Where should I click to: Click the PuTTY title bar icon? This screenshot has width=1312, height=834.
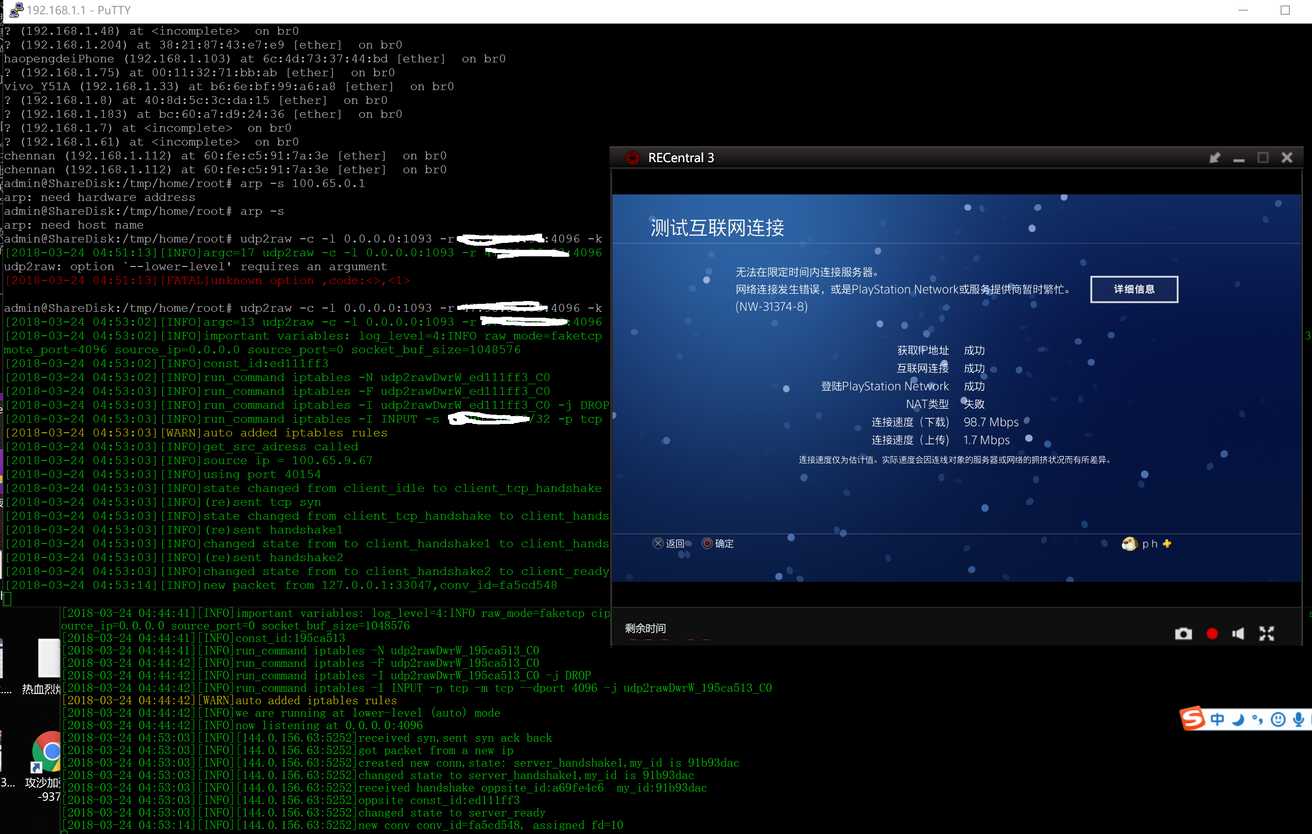point(16,10)
